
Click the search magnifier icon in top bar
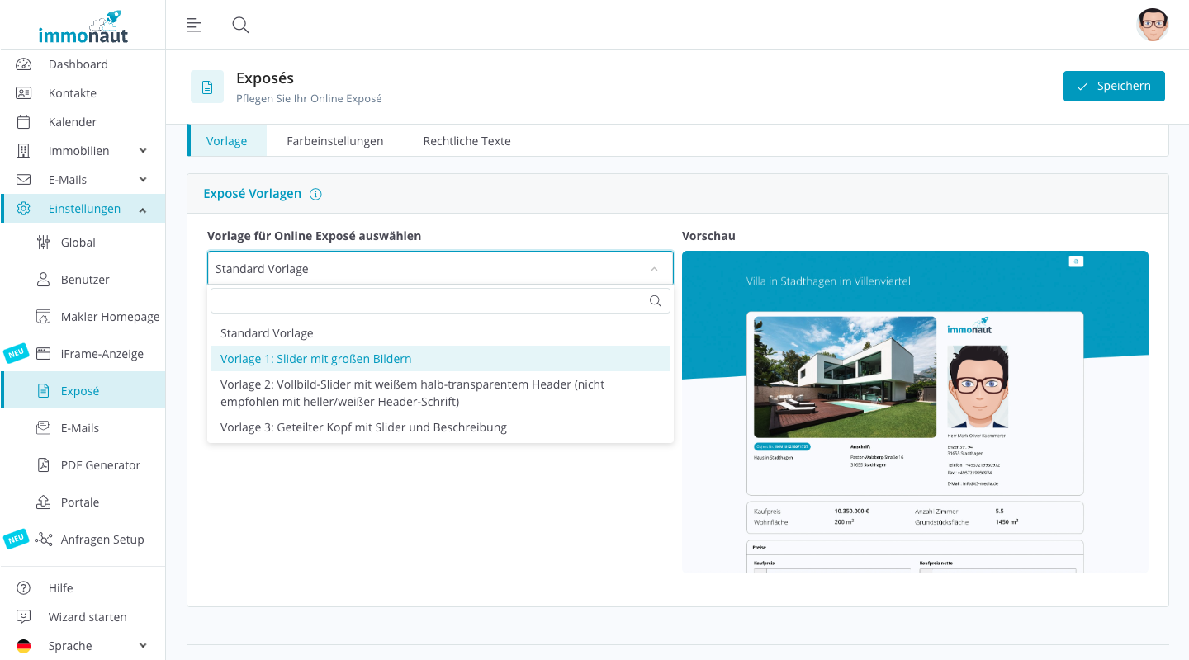[x=240, y=25]
